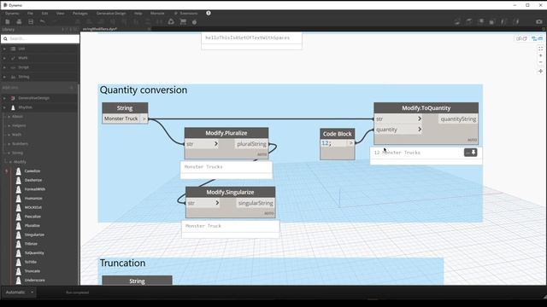
Task: Click the Save toolbar icon
Action: point(31,21)
